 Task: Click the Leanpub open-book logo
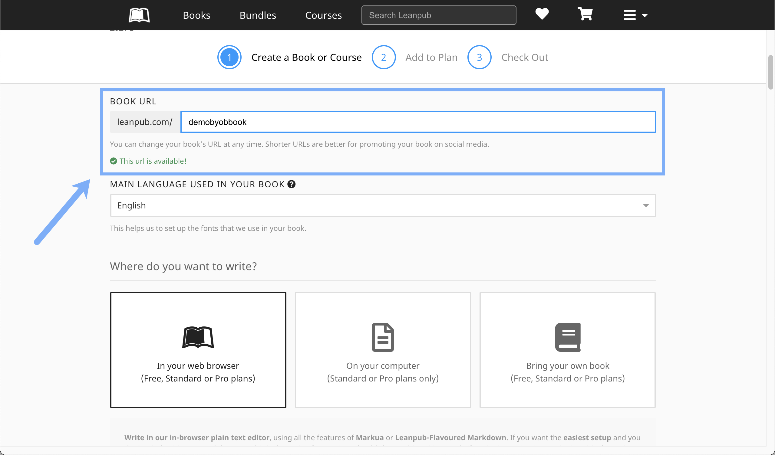[139, 15]
